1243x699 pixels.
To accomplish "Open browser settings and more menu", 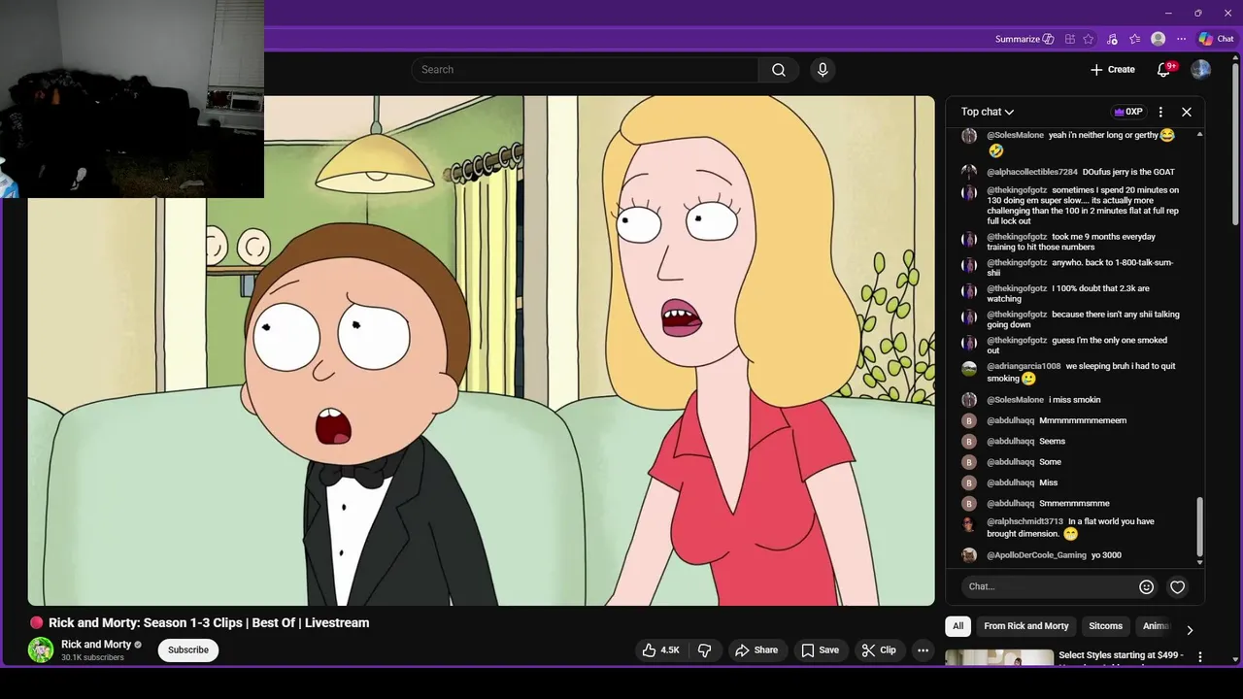I will 1181,39.
